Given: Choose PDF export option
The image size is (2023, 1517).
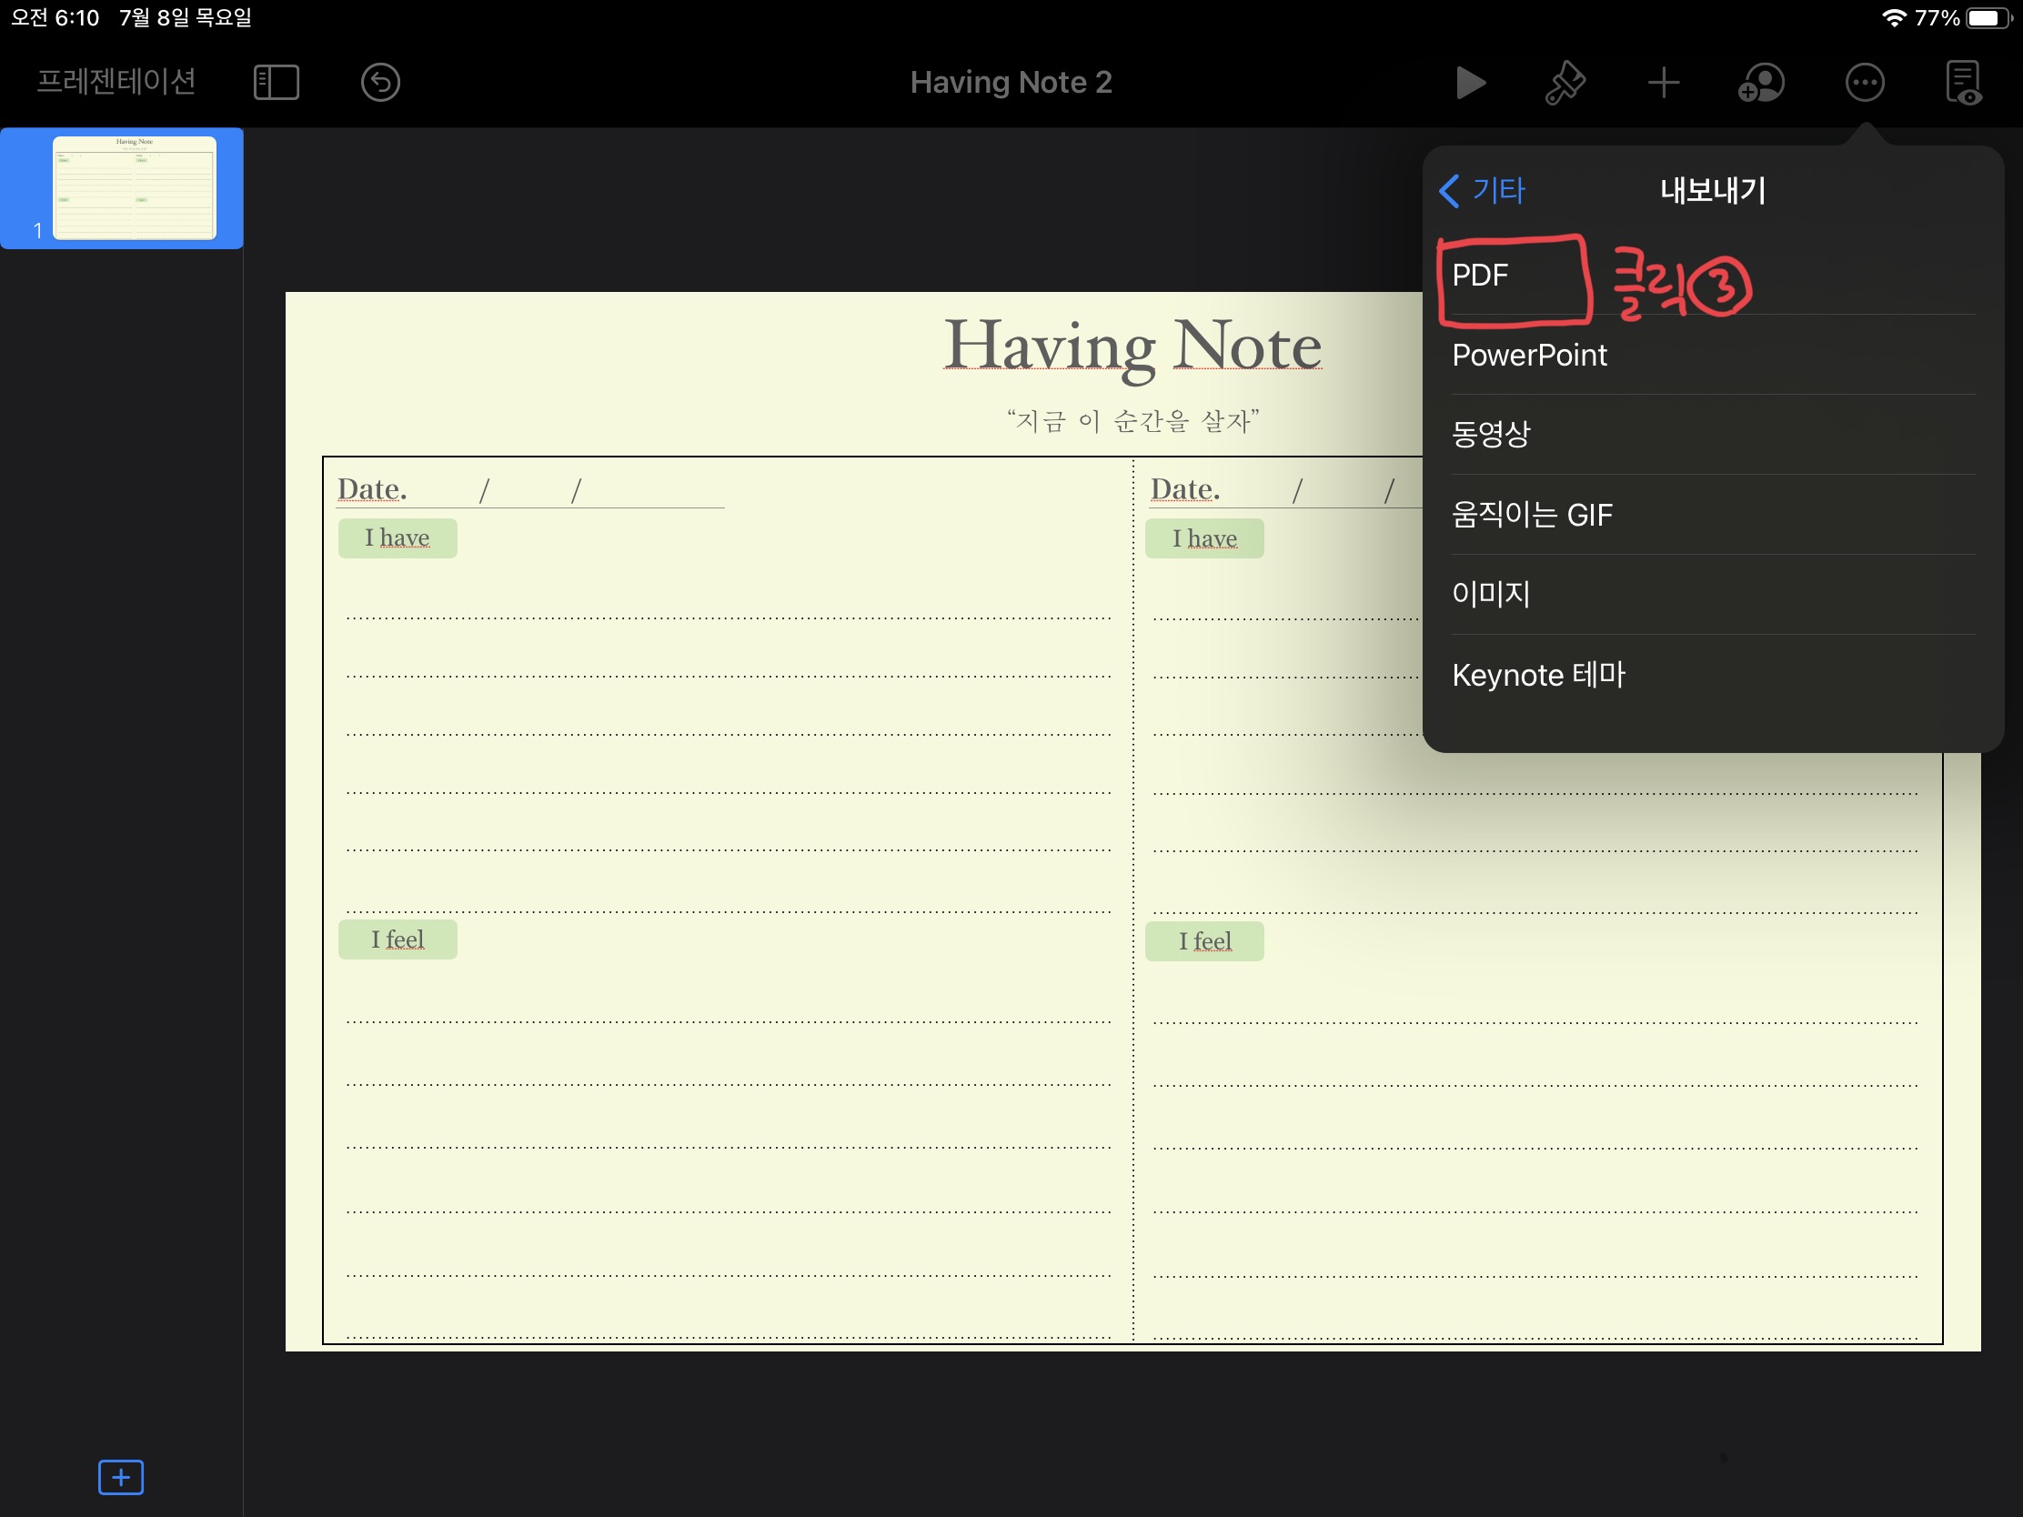Looking at the screenshot, I should pyautogui.click(x=1480, y=276).
